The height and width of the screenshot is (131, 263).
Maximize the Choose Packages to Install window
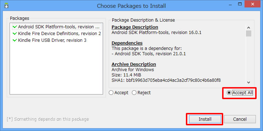tap(240, 4)
